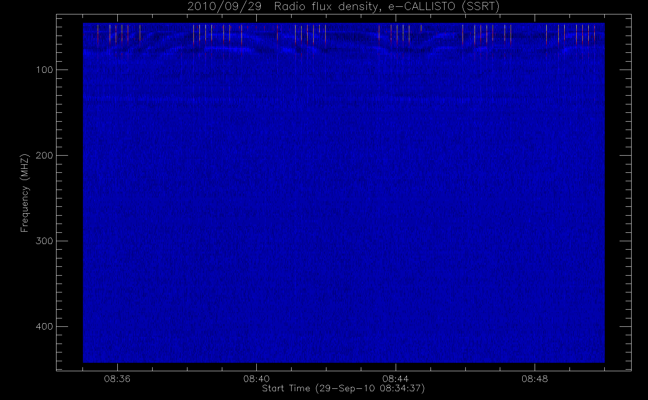The image size is (648, 400).
Task: Click the 300 frequency tick label
Action: [44, 241]
